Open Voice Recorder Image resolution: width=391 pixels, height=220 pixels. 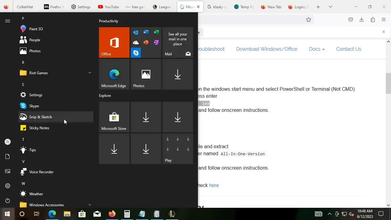point(56,172)
